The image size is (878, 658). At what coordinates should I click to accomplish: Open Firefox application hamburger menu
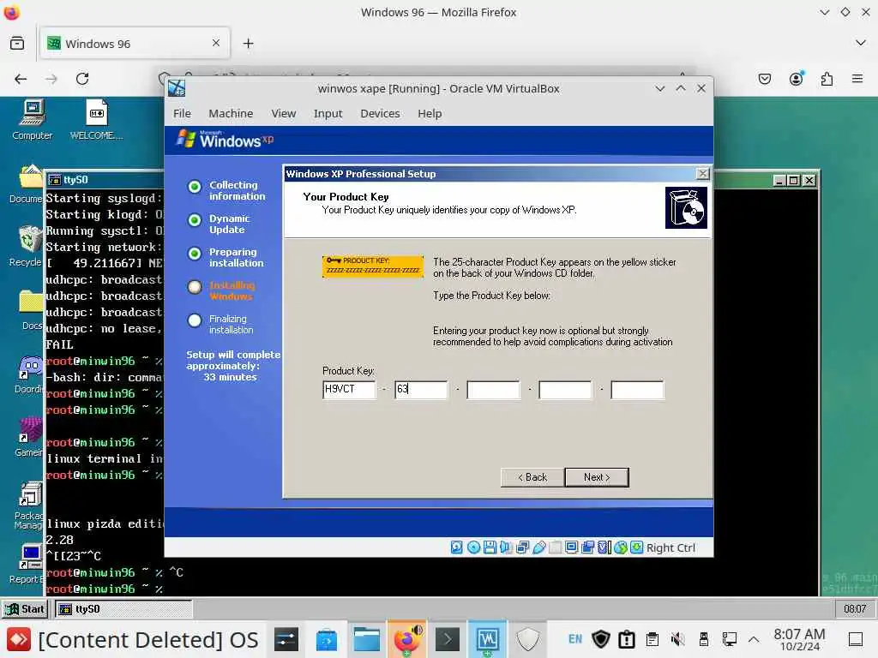click(x=857, y=79)
